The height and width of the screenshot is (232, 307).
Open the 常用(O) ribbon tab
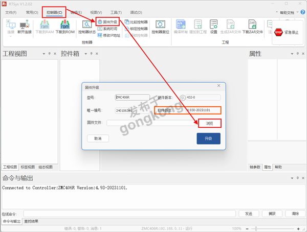[x=32, y=12]
